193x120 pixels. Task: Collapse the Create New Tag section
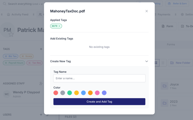[146, 61]
